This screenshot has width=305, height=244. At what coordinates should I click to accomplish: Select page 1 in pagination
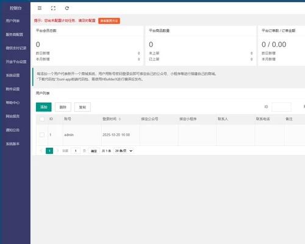coord(49,151)
